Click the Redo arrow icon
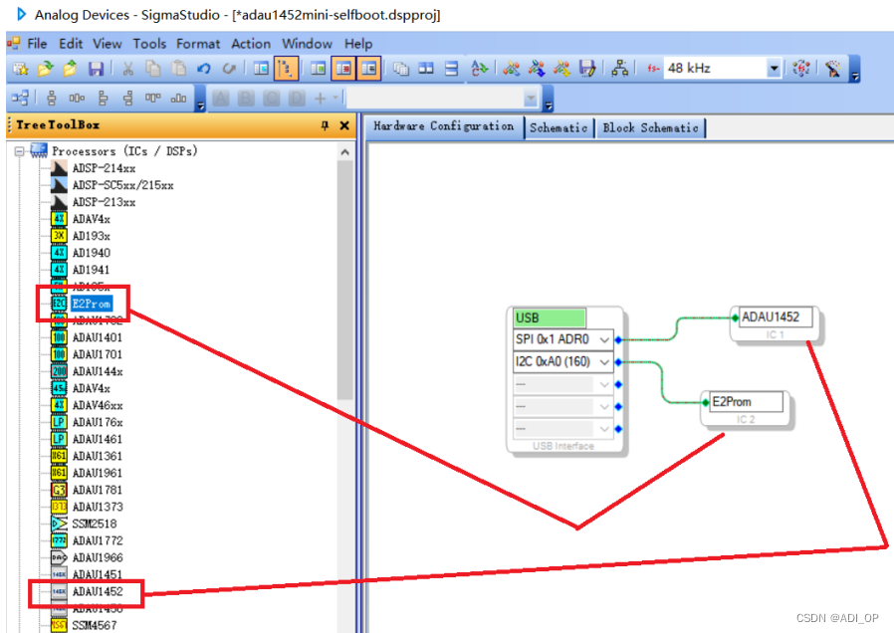The width and height of the screenshot is (894, 633). pos(229,69)
